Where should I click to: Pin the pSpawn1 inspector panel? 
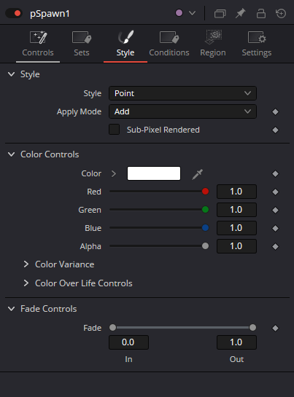tap(240, 13)
